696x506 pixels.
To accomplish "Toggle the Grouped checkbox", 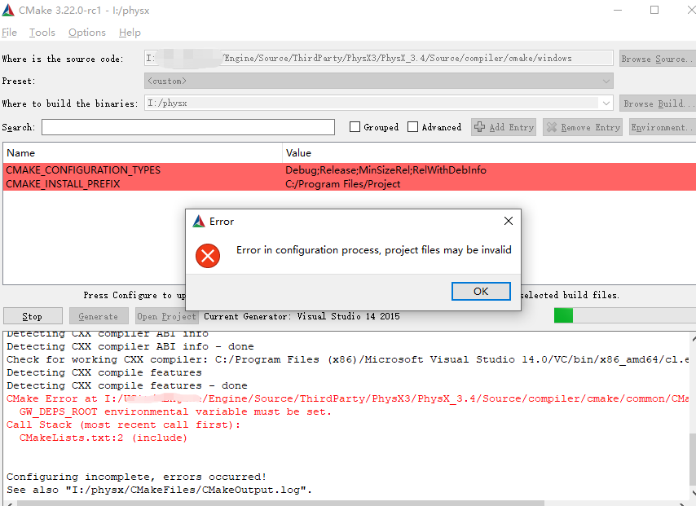I will 355,127.
